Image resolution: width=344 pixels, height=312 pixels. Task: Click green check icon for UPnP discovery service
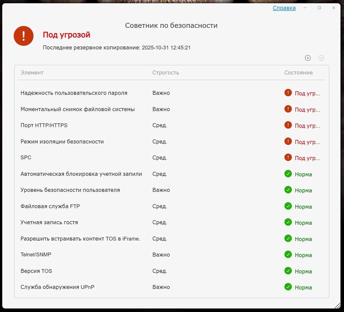click(x=288, y=287)
